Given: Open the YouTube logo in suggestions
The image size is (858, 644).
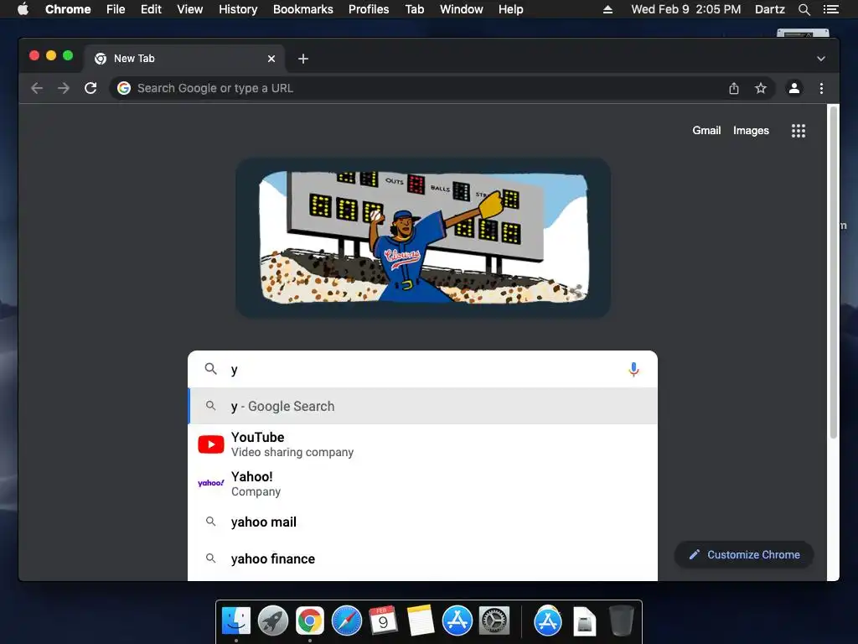Looking at the screenshot, I should coord(210,444).
